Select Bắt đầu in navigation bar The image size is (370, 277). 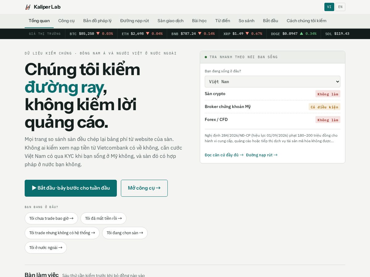[270, 21]
